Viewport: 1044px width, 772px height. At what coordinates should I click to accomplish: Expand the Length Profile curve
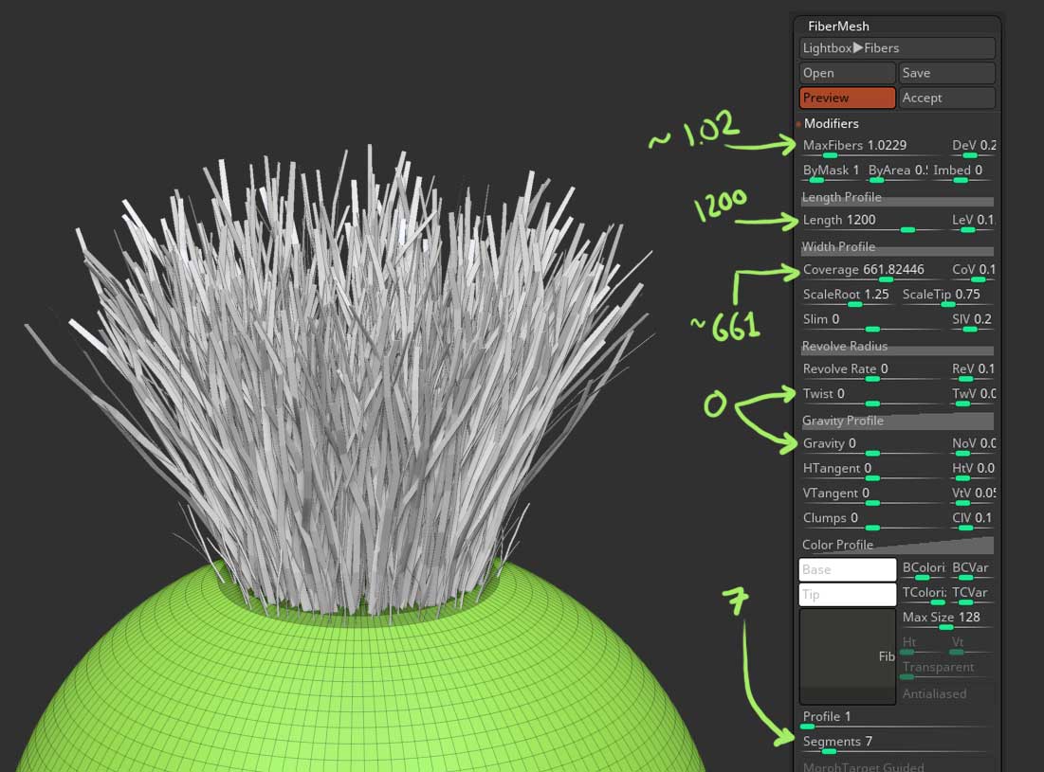point(897,197)
